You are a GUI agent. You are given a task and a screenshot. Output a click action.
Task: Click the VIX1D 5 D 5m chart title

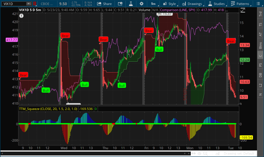[x=30, y=10]
